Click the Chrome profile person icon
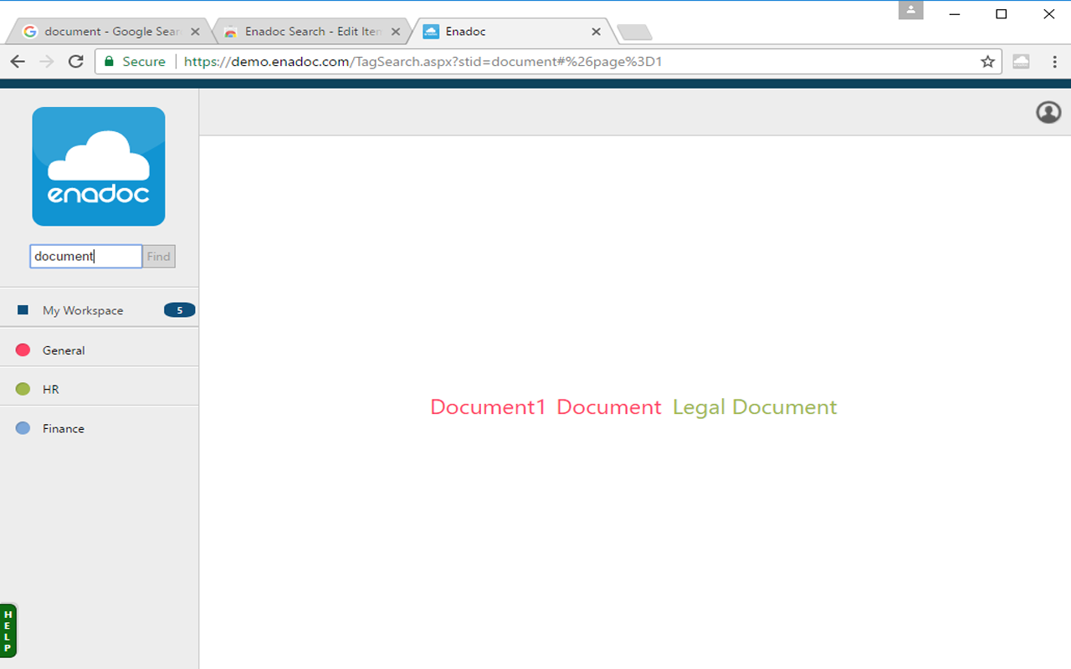The height and width of the screenshot is (669, 1071). pyautogui.click(x=911, y=10)
